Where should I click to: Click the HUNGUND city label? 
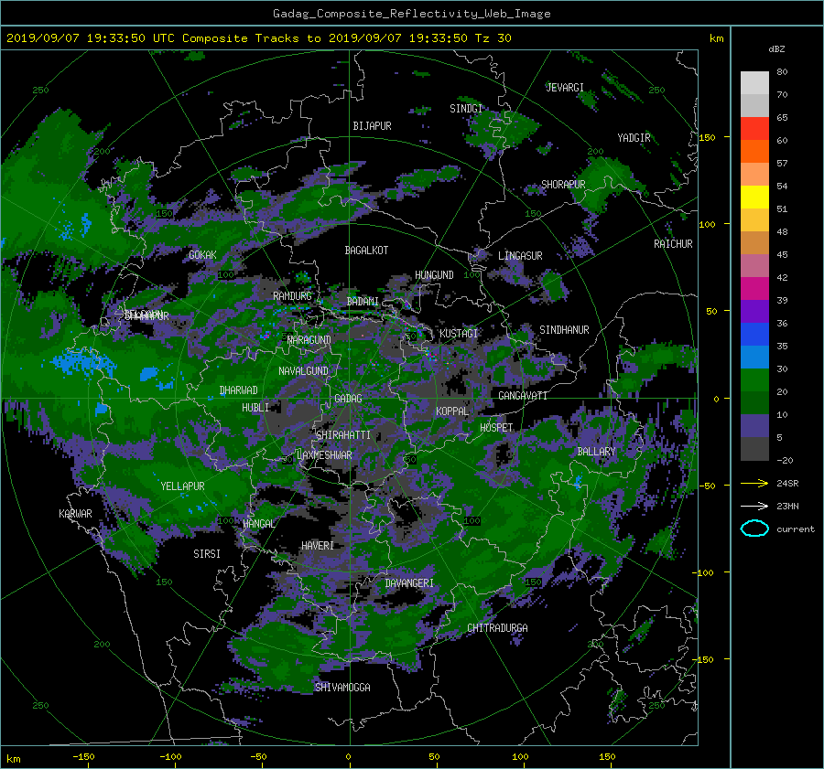(434, 275)
